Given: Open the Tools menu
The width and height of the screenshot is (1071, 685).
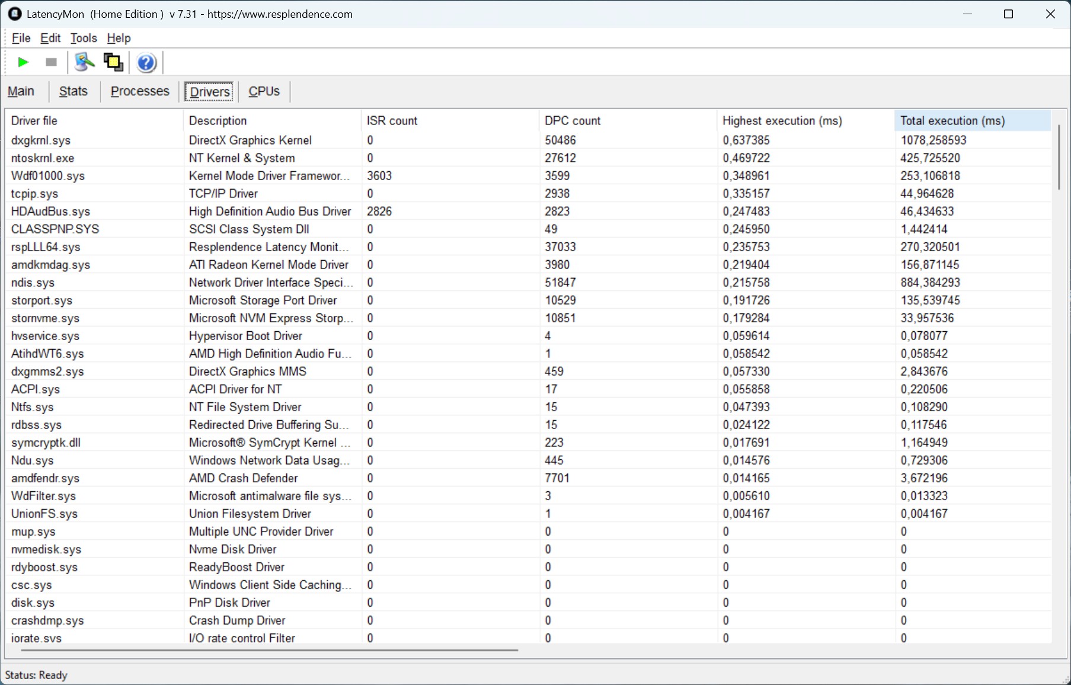Looking at the screenshot, I should click(x=84, y=38).
